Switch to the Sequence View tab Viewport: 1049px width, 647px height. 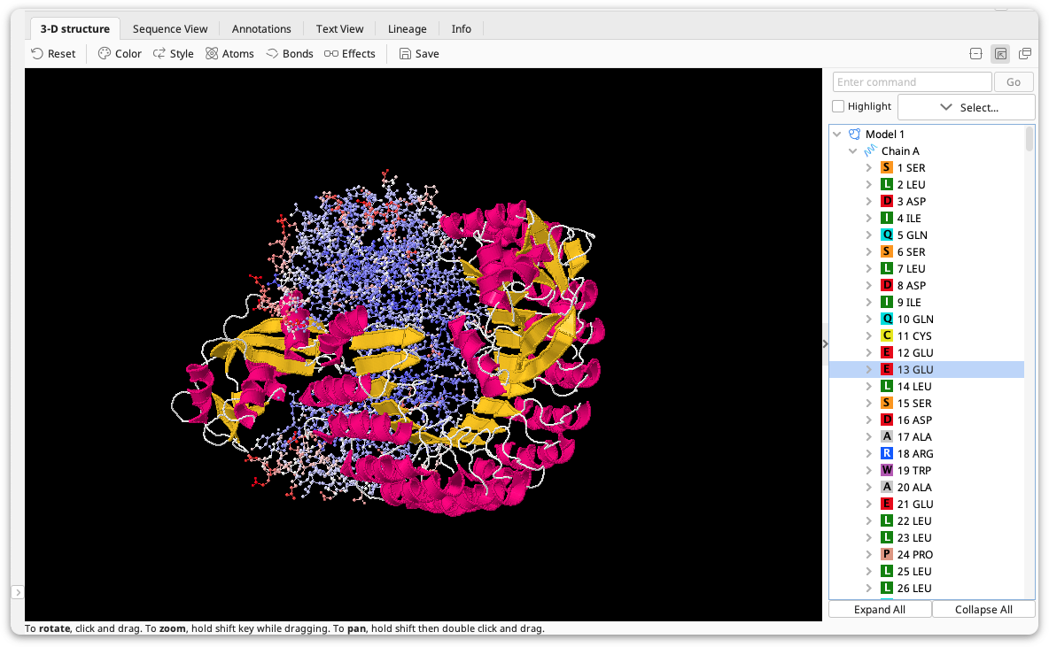[x=170, y=28]
